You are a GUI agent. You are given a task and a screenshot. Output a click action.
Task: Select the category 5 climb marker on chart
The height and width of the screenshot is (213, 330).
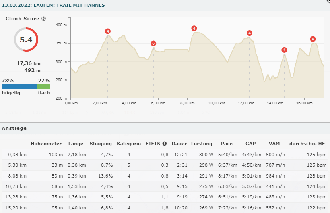(x=153, y=44)
